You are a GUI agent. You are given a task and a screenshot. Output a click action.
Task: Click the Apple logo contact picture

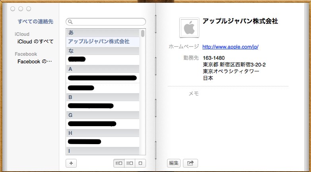(189, 27)
